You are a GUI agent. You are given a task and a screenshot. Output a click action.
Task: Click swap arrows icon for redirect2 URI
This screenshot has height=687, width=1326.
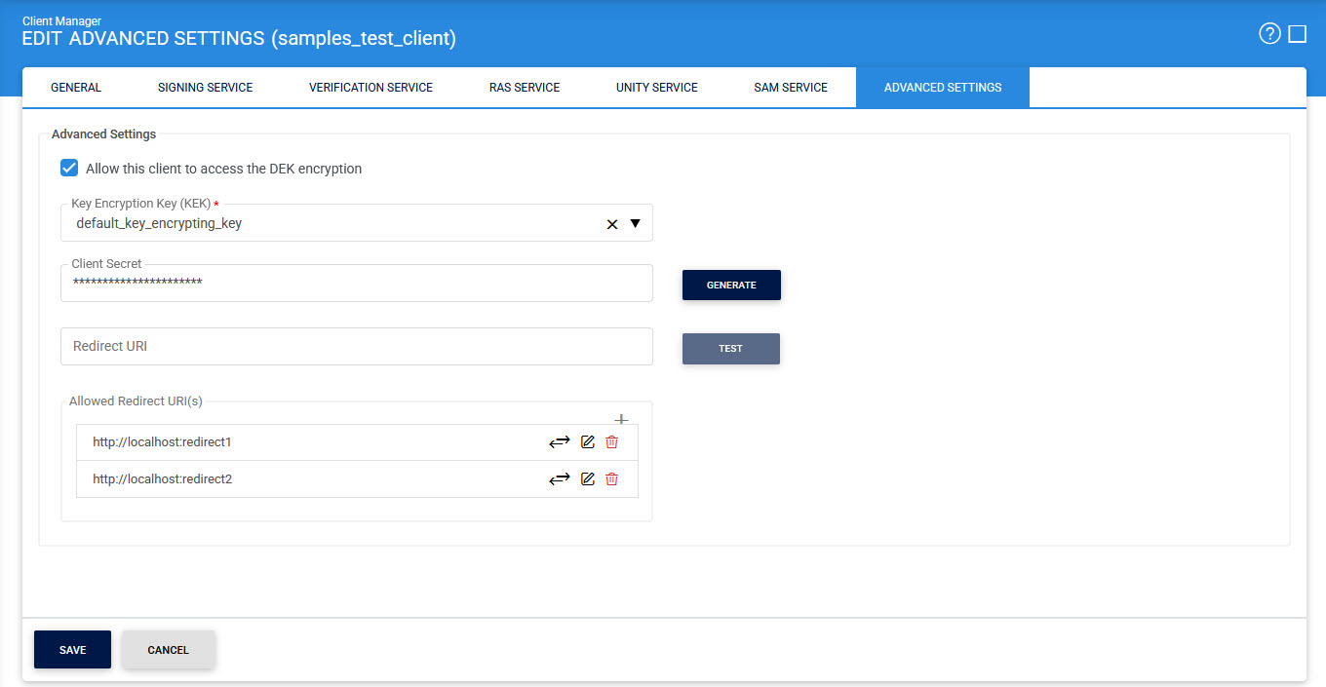coord(559,478)
